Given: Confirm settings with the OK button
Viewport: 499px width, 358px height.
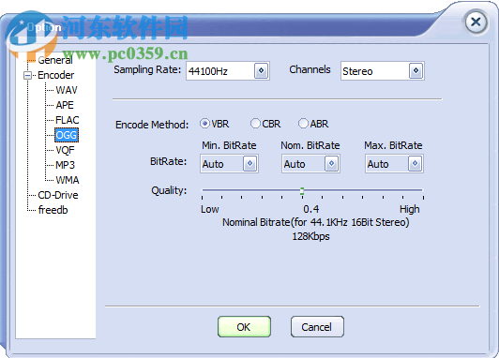Looking at the screenshot, I should click(x=244, y=326).
